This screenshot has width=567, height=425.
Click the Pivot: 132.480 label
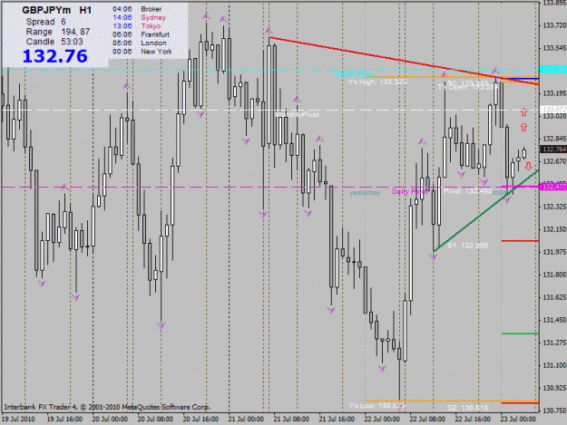coord(468,191)
